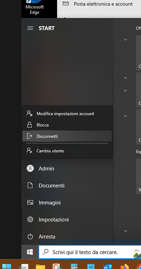Image resolution: width=141 pixels, height=269 pixels.
Task: Launch Calculator from the bottom taskbar
Action: (x=74, y=266)
